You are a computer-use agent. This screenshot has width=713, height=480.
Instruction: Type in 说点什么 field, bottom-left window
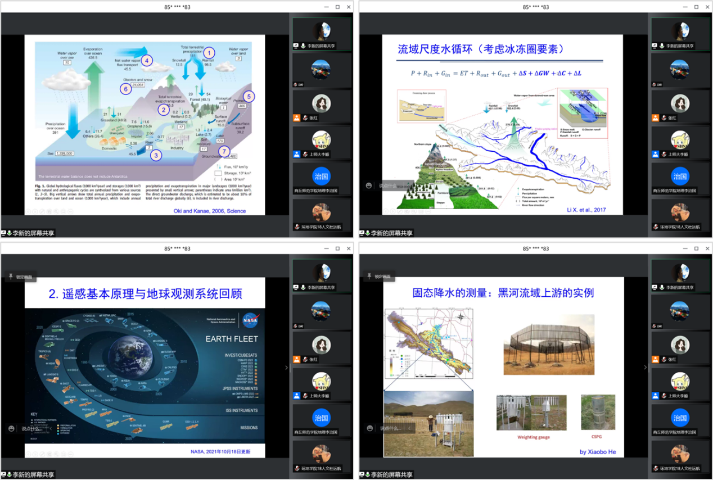point(32,428)
